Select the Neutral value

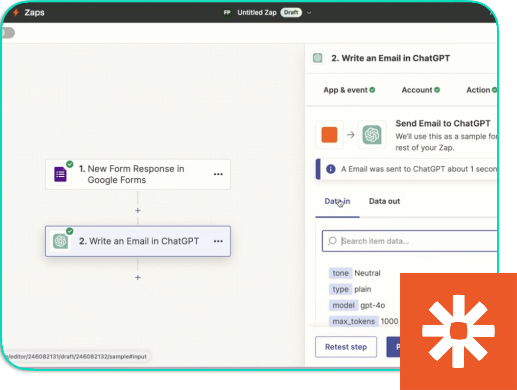367,273
